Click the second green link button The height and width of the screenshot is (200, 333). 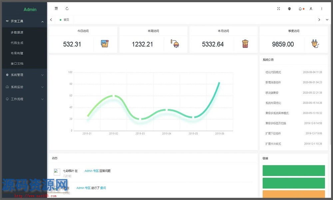pyautogui.click(x=294, y=183)
